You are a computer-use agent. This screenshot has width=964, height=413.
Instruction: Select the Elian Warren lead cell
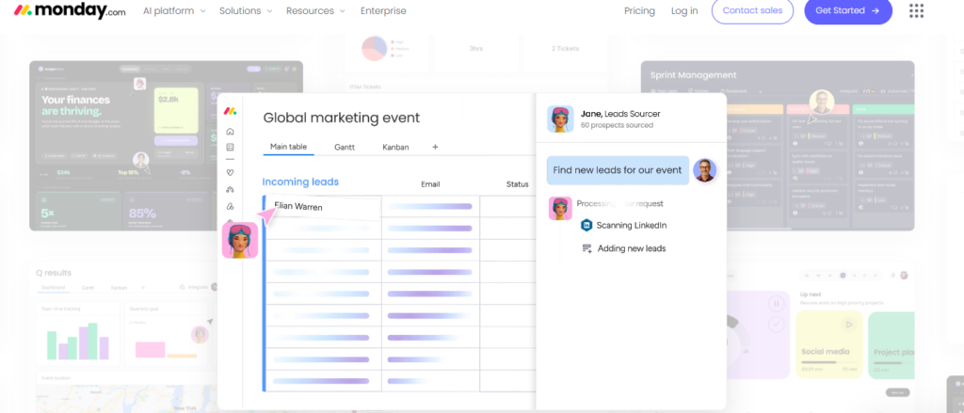tap(322, 207)
